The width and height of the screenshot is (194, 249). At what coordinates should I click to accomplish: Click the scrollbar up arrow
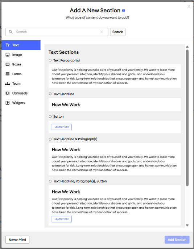[187, 47]
